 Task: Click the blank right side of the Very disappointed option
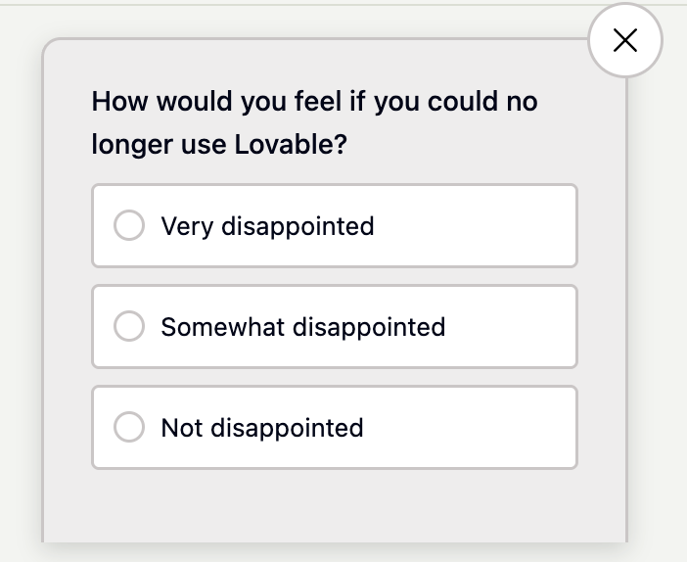(x=489, y=226)
